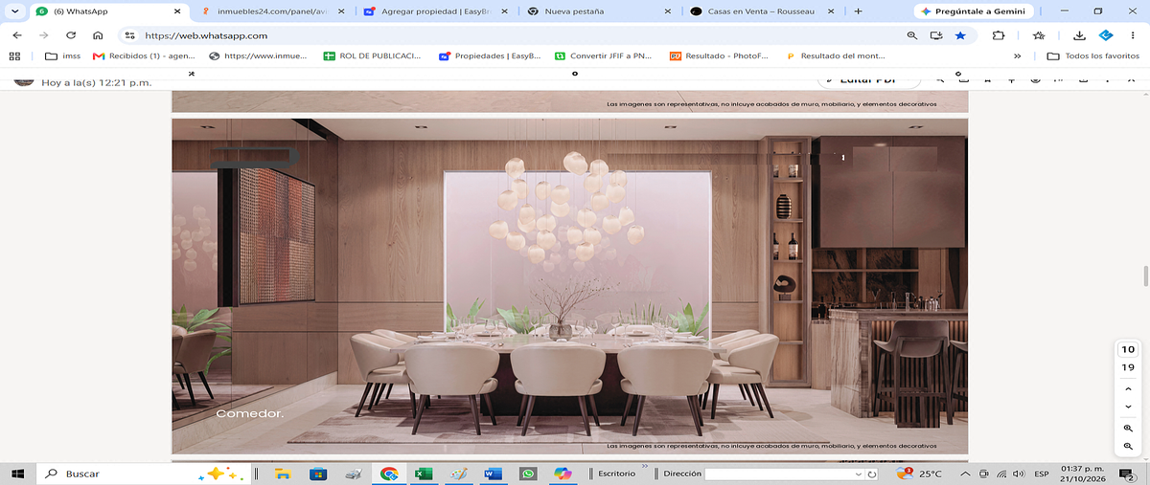1150x485 pixels.
Task: Go to the next PDF page
Action: [x=1128, y=408]
